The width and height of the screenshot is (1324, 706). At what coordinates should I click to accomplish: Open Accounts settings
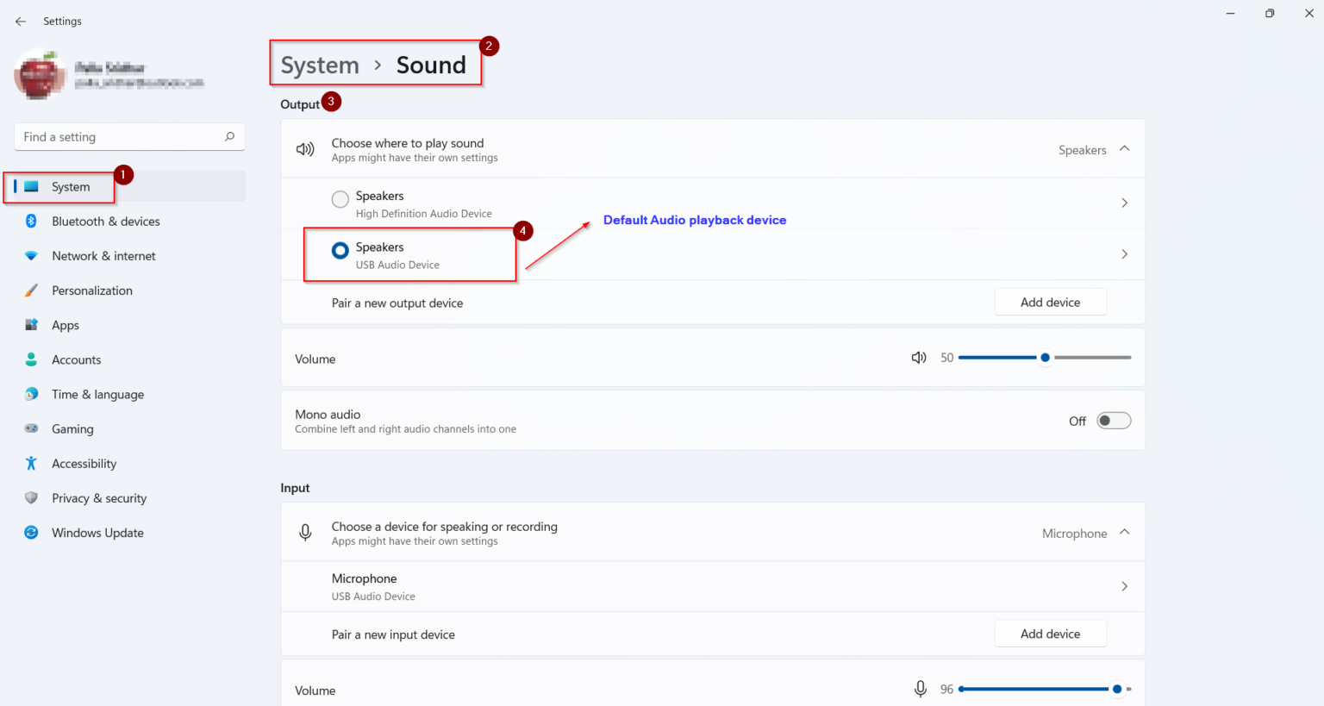tap(76, 359)
